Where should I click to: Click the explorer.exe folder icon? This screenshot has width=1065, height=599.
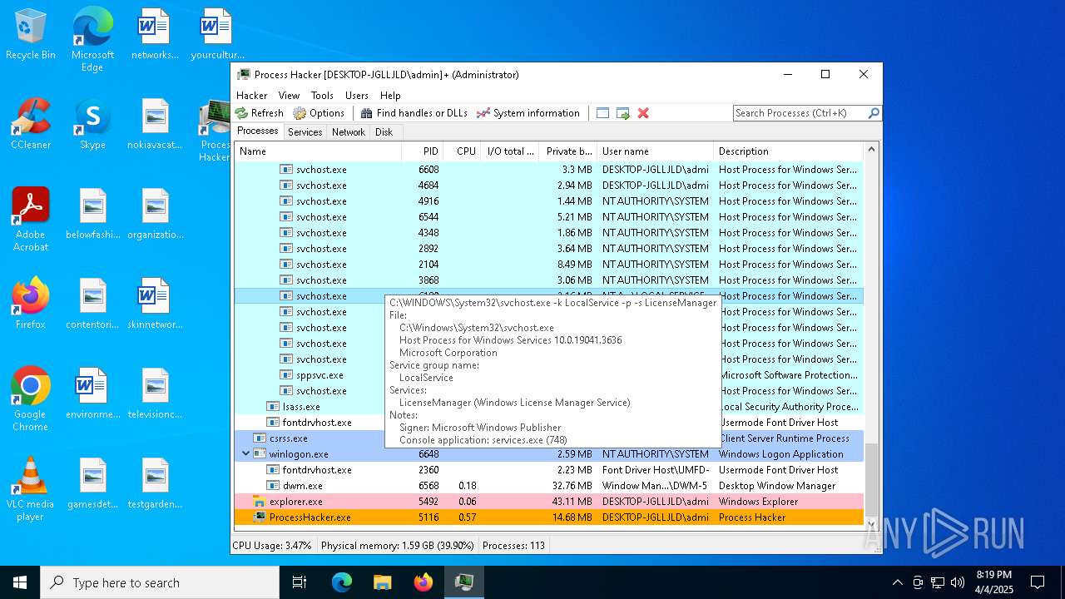pyautogui.click(x=259, y=502)
